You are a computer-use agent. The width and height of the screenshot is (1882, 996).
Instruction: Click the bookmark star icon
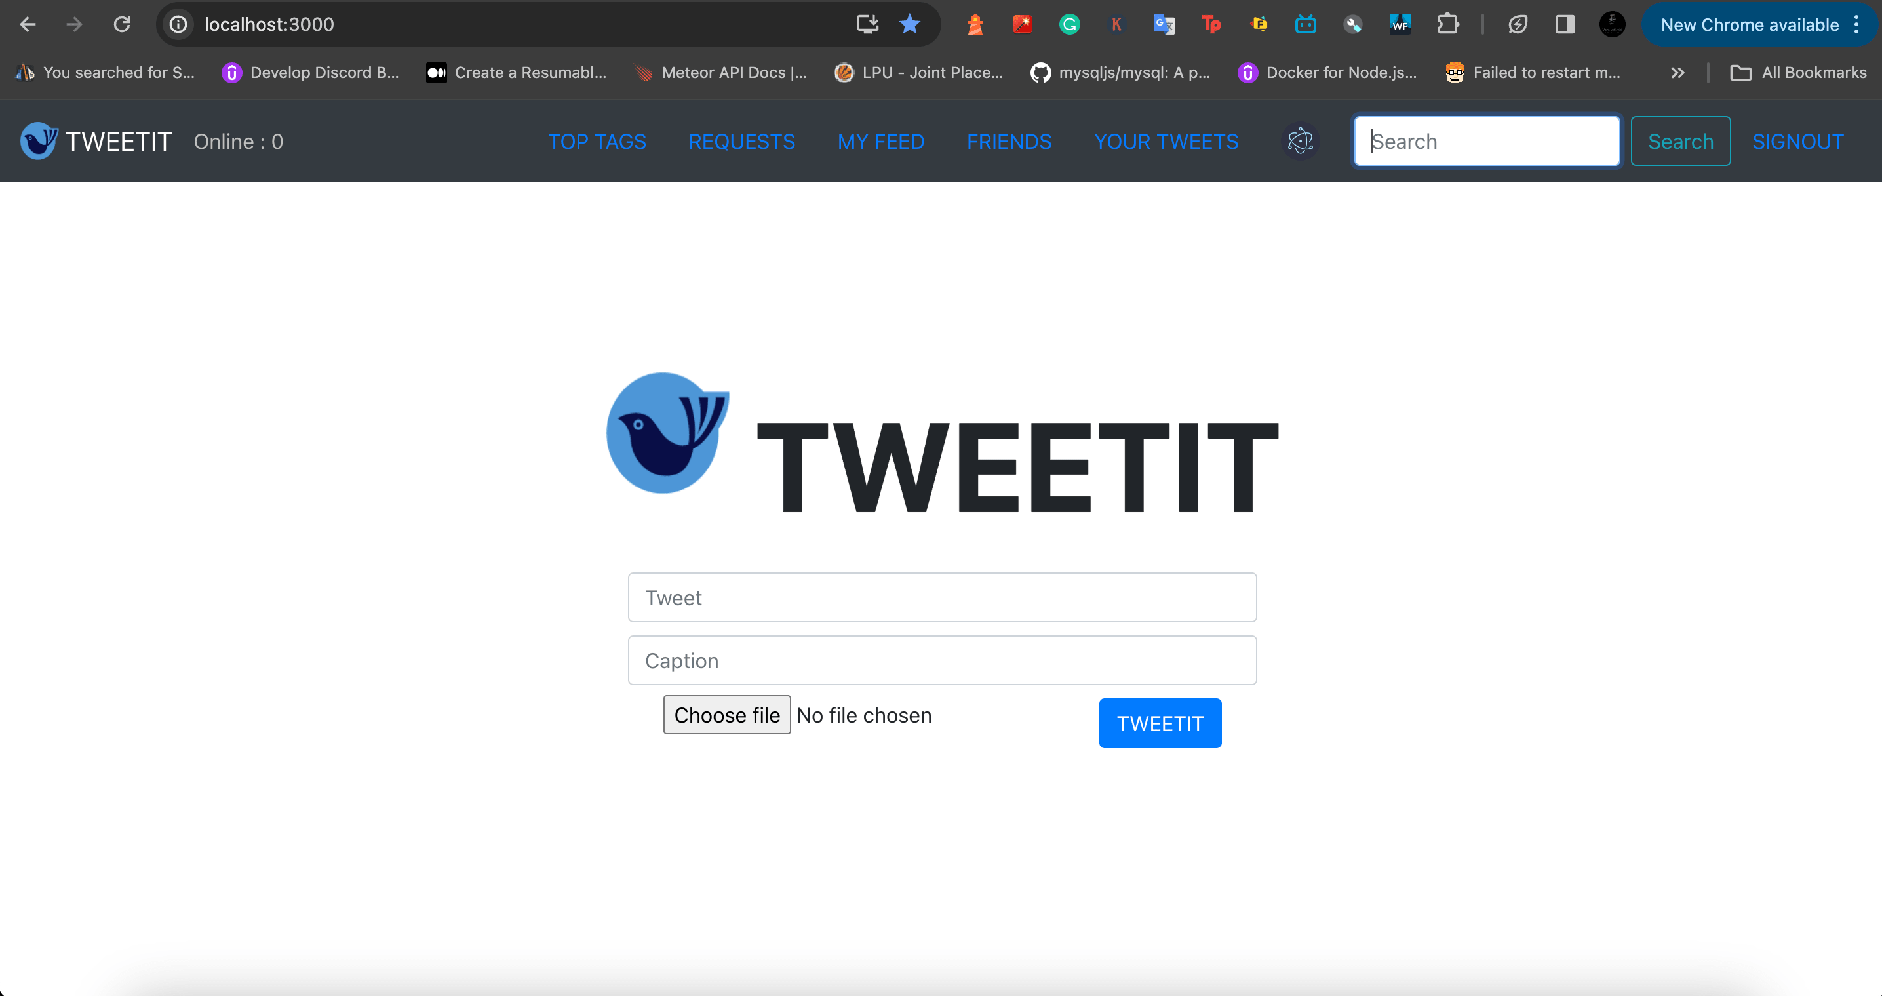pyautogui.click(x=909, y=25)
